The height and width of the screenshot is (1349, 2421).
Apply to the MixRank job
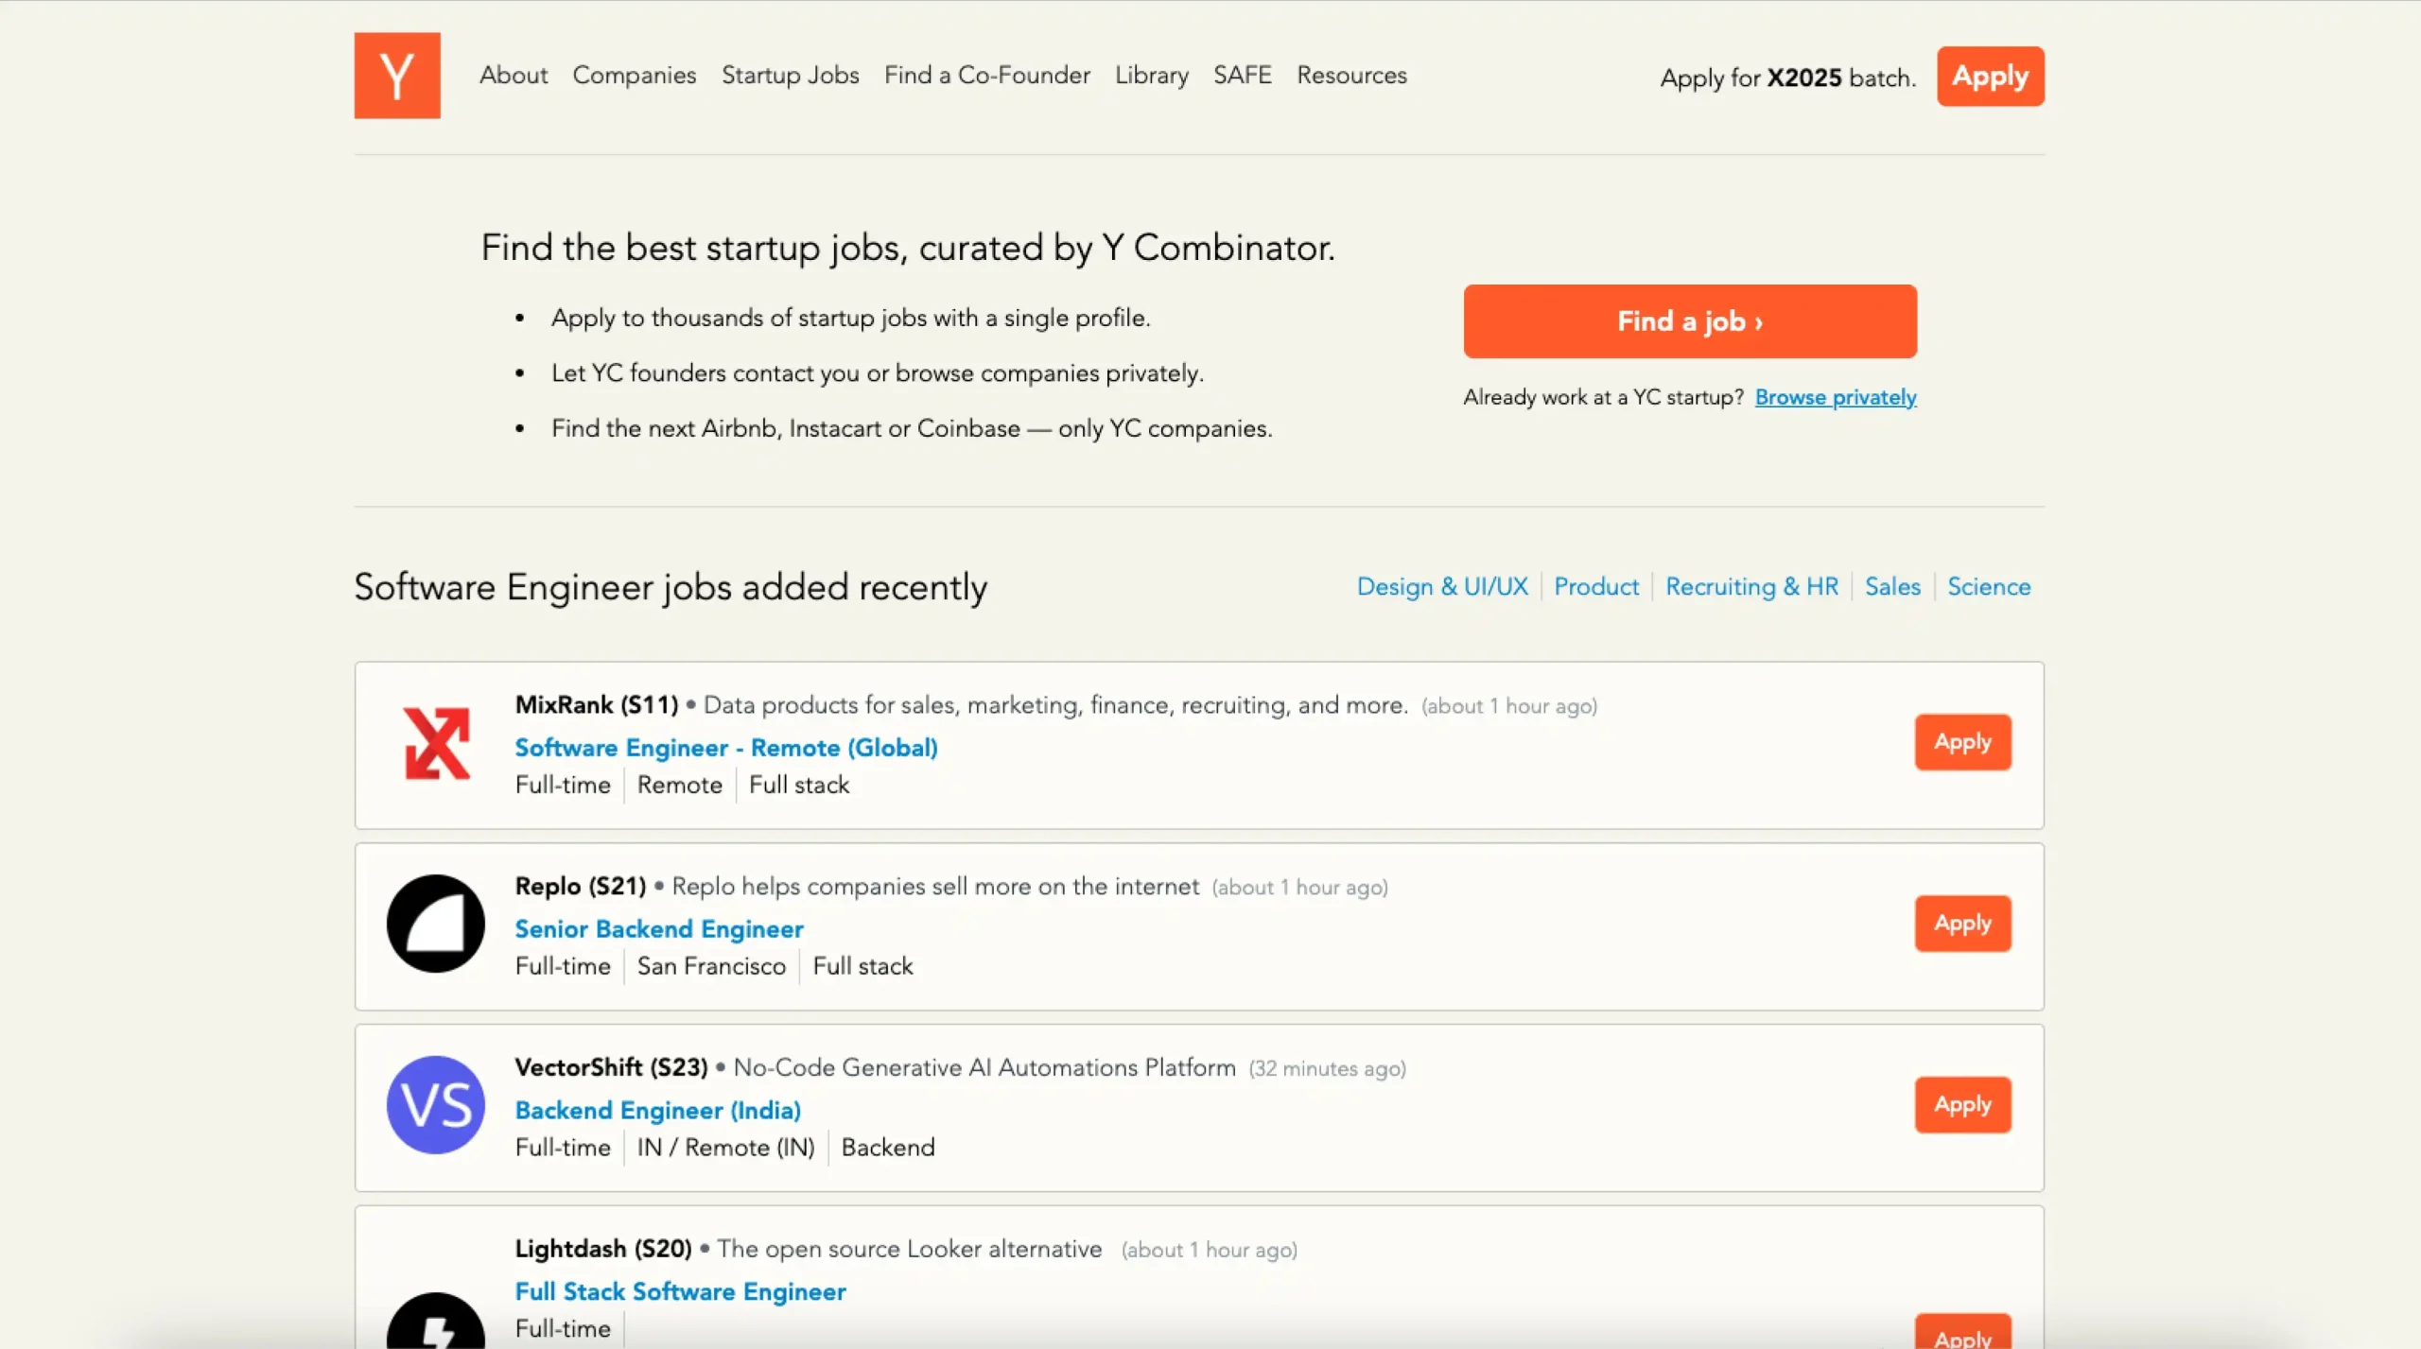click(1963, 742)
